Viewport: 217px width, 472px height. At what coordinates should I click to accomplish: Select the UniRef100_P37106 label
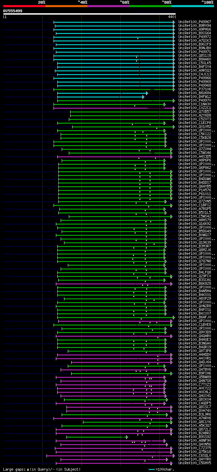[x=195, y=89]
